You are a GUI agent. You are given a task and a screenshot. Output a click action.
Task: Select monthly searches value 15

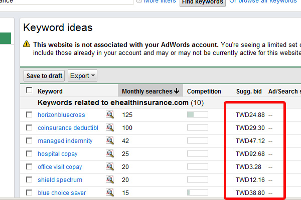tap(125, 192)
